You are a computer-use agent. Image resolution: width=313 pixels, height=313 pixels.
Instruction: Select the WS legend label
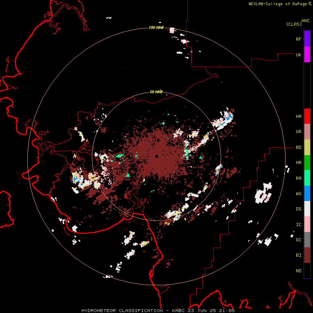[x=298, y=194]
